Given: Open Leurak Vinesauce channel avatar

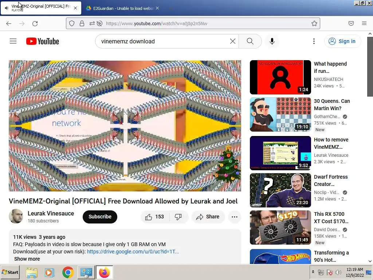Looking at the screenshot, I should 16,216.
